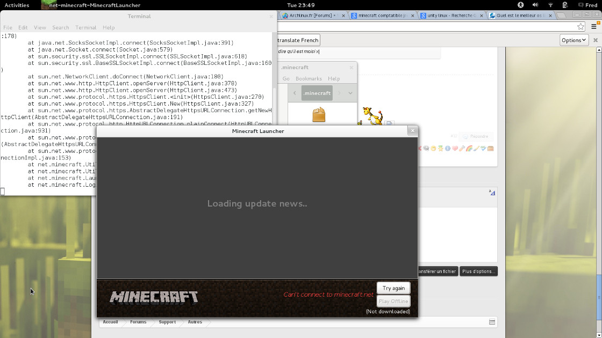The image size is (602, 338).
Task: Open Terminal's File menu
Action: pyautogui.click(x=8, y=27)
